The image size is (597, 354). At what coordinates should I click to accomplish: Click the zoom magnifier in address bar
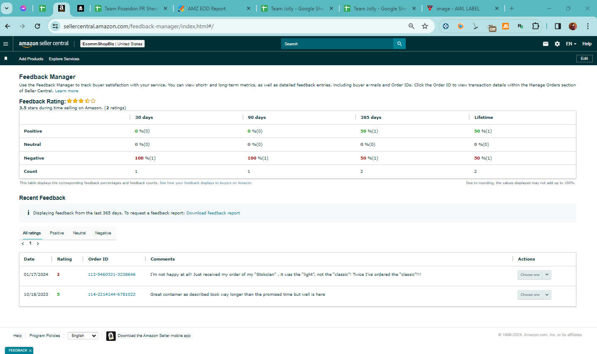point(411,26)
